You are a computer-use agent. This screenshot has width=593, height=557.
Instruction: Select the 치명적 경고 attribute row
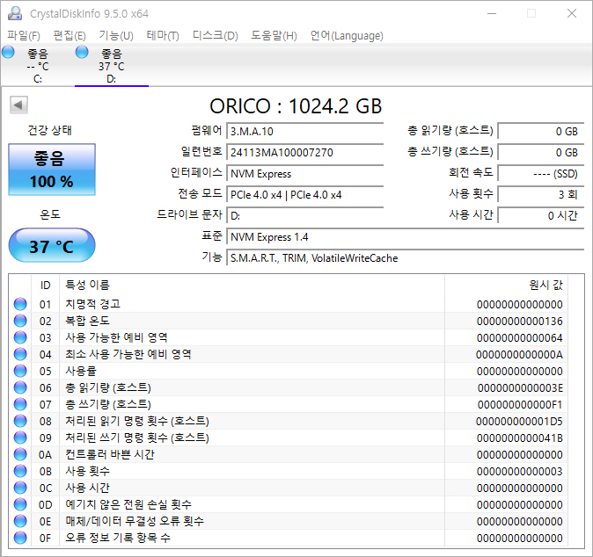point(290,304)
